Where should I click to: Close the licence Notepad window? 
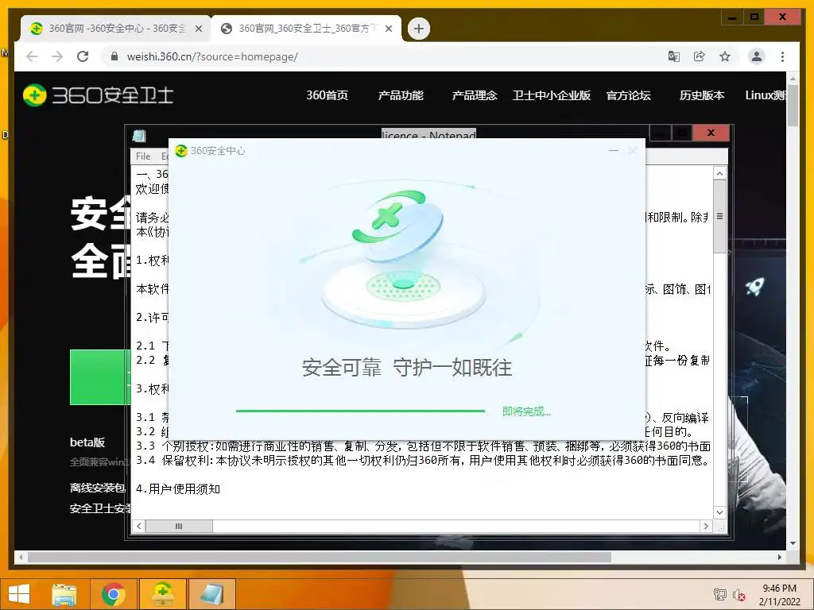pyautogui.click(x=711, y=133)
